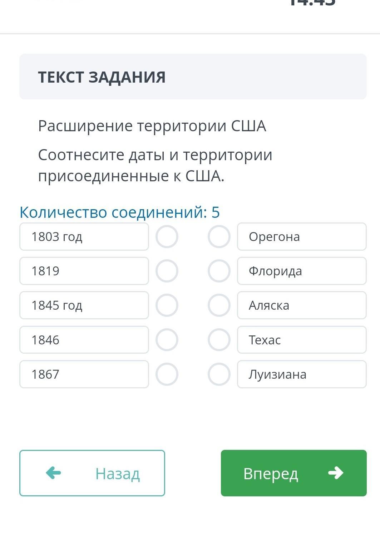Select the circle beside Флорида
Image resolution: width=380 pixels, height=555 pixels.
219,271
